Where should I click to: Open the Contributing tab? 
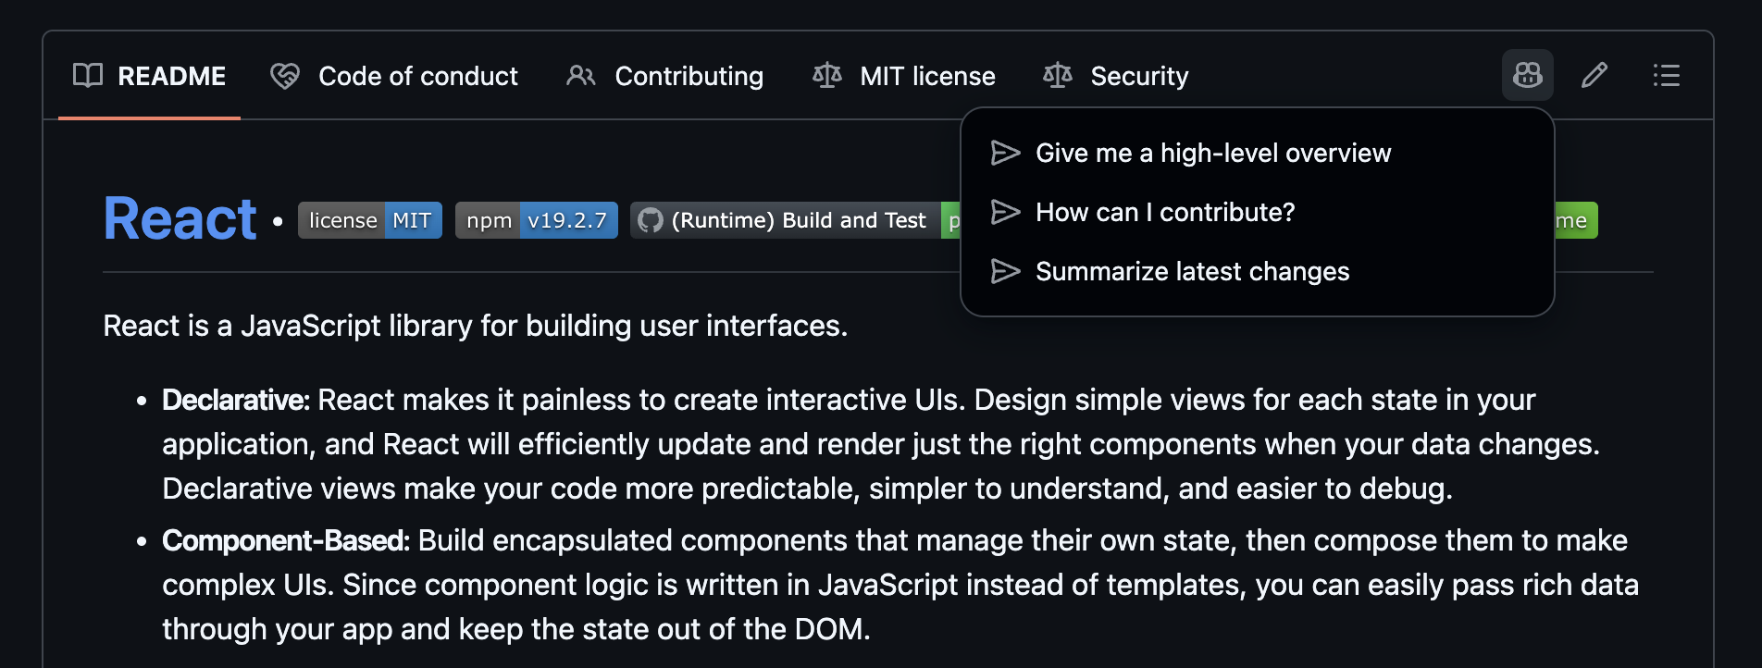coord(665,76)
